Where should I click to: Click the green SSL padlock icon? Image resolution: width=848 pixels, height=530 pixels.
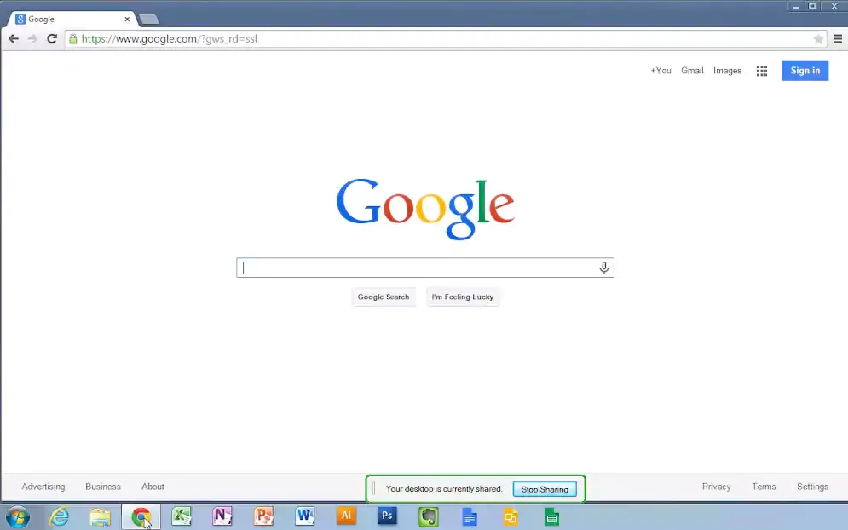[x=73, y=39]
